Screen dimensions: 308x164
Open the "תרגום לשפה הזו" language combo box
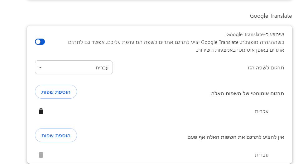[x=74, y=68]
